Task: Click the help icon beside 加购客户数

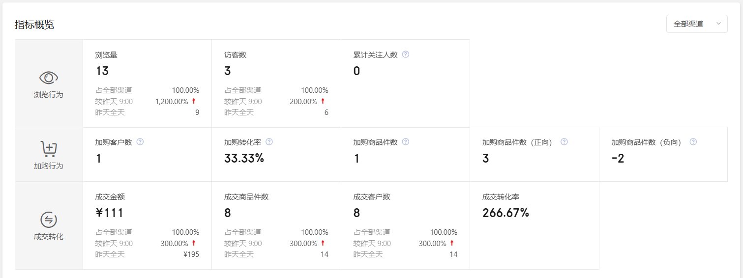Action: pyautogui.click(x=140, y=142)
